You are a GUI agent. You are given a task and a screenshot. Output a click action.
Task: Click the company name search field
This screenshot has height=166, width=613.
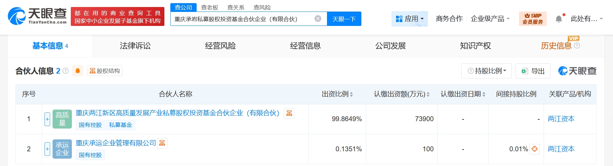242,19
